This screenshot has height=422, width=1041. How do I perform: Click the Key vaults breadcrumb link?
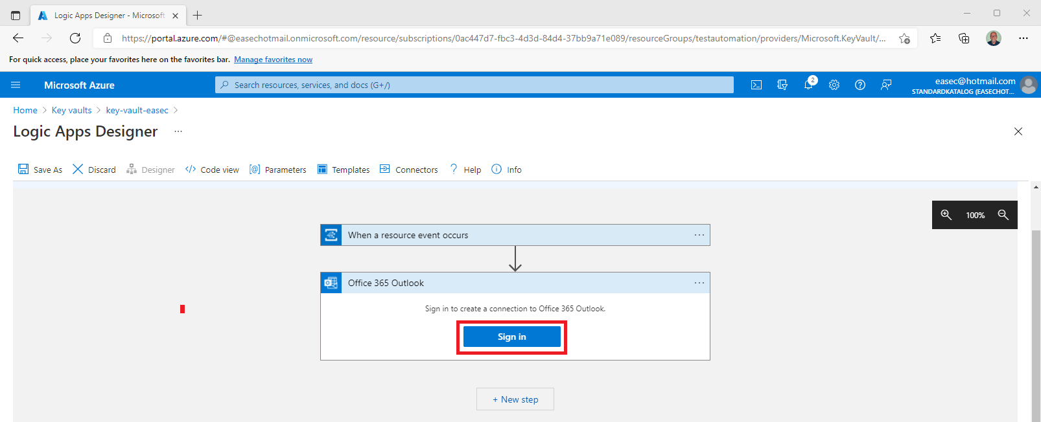[71, 110]
